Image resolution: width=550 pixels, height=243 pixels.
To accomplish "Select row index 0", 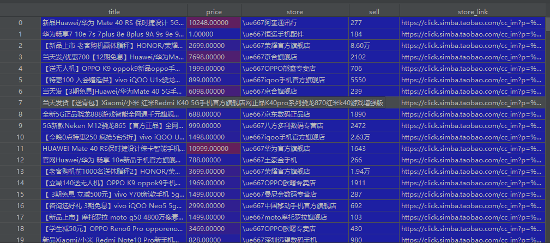I will [20, 23].
